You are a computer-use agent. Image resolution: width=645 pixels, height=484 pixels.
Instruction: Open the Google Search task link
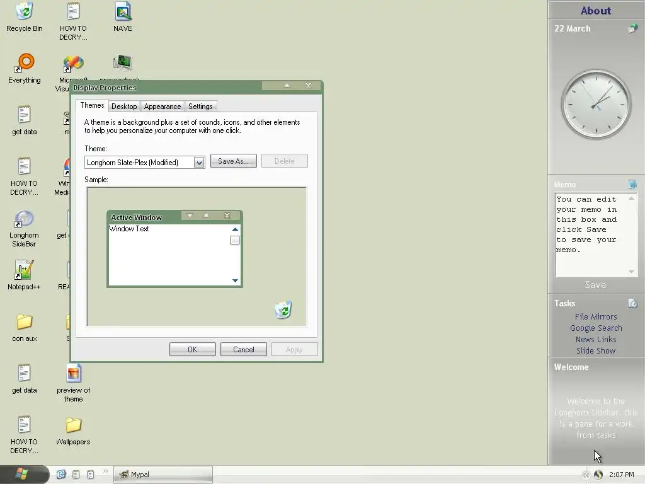pos(596,328)
